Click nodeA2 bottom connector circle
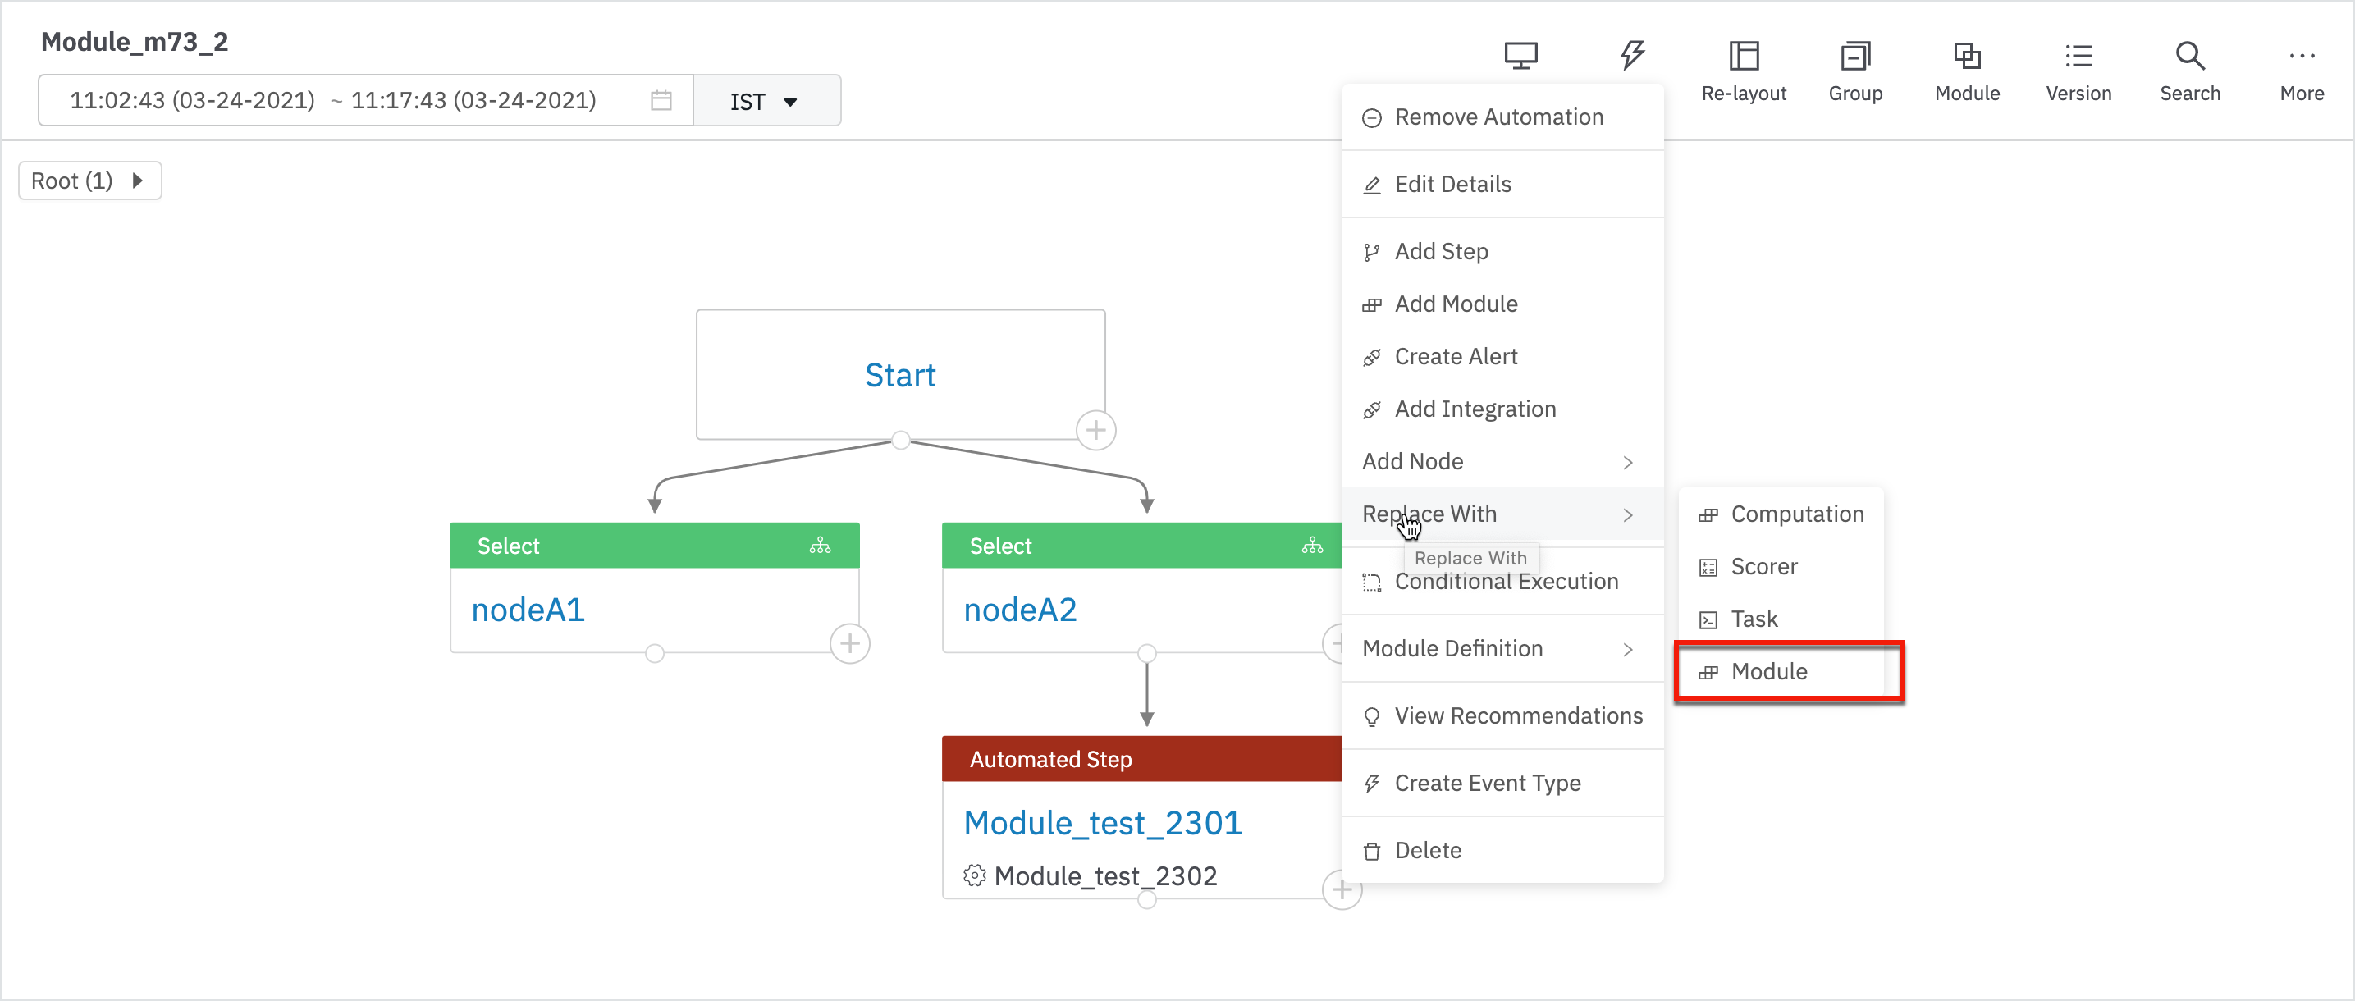Image resolution: width=2355 pixels, height=1001 pixels. point(1146,654)
